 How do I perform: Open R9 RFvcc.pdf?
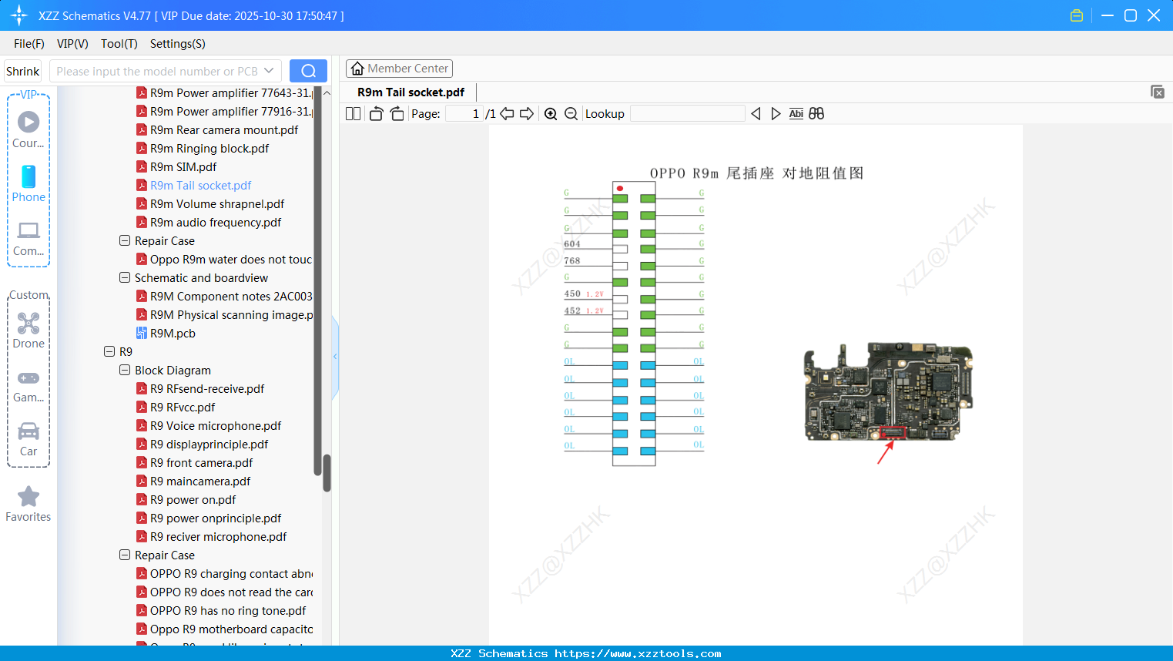click(183, 408)
